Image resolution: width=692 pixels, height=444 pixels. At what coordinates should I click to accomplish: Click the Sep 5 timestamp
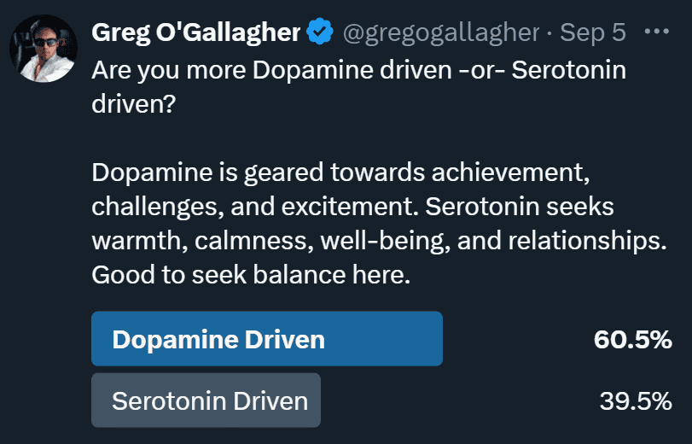pyautogui.click(x=593, y=32)
